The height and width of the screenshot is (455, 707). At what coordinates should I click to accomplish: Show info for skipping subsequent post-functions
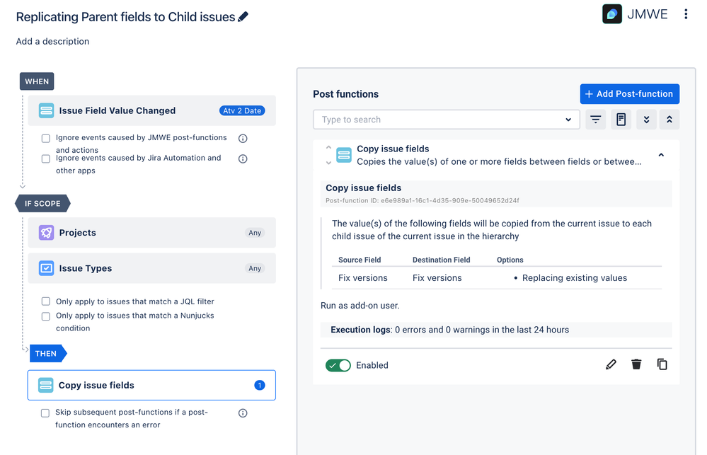243,413
